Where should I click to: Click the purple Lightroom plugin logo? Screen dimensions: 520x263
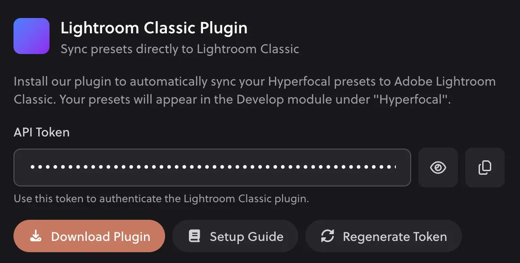point(31,36)
